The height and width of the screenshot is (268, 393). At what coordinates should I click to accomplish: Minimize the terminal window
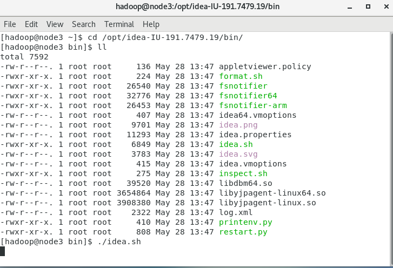(350, 7)
